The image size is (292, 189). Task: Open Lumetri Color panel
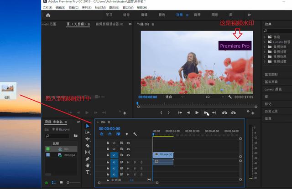[273, 89]
